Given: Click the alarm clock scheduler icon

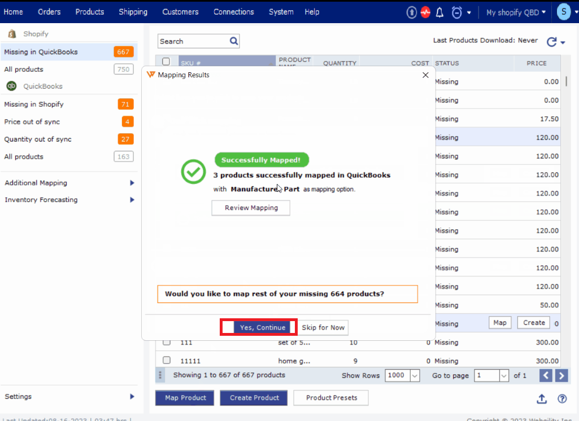Looking at the screenshot, I should tap(456, 12).
